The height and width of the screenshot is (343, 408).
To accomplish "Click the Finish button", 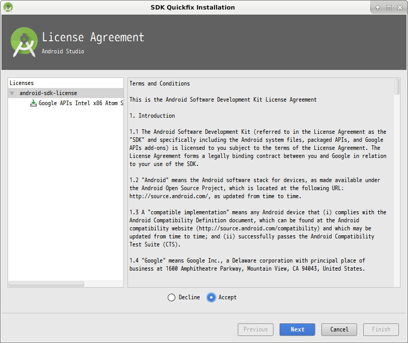I will 381,329.
